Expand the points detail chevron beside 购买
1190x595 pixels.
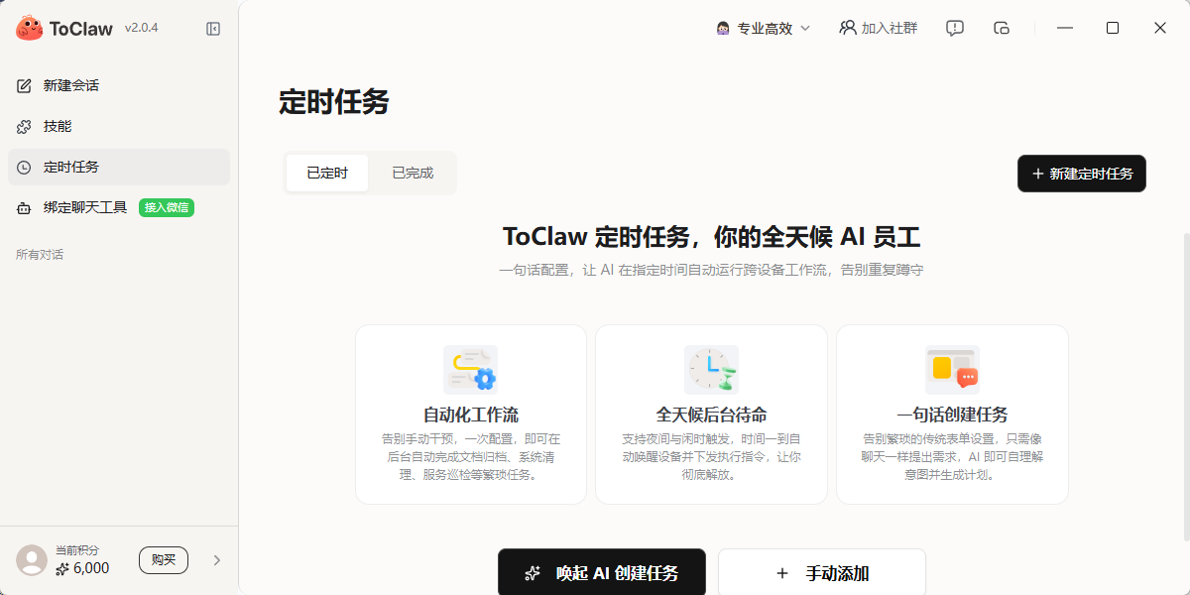(216, 560)
